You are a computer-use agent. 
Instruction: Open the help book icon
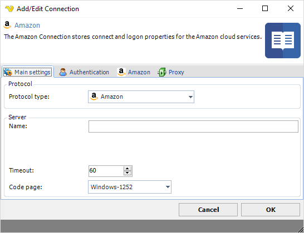283,40
